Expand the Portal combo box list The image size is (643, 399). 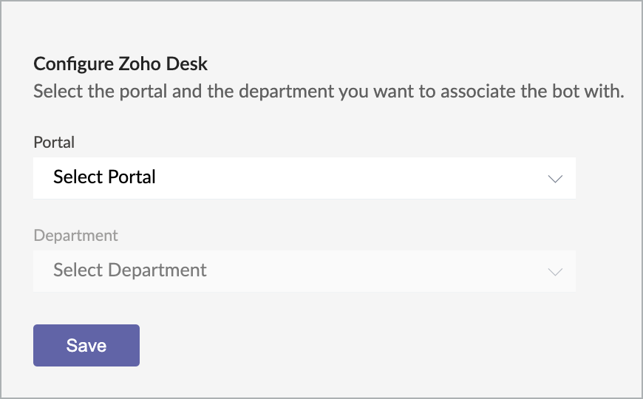(x=304, y=178)
